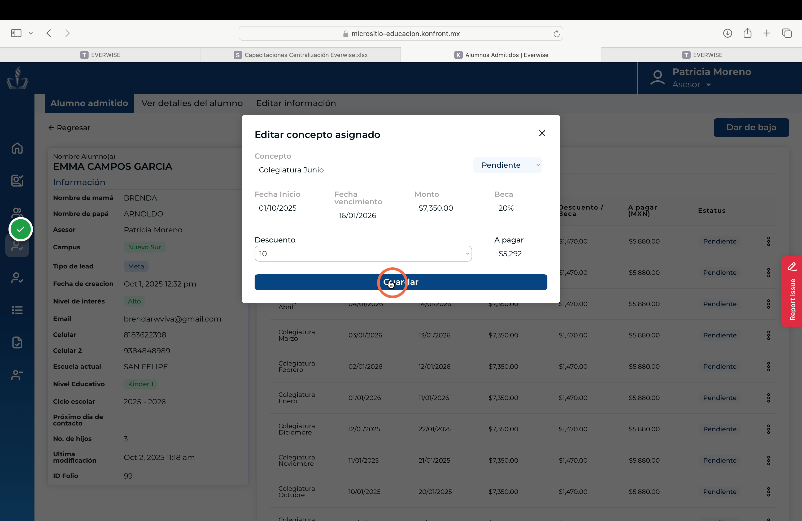802x521 pixels.
Task: Click the Safari share icon
Action: click(x=747, y=33)
